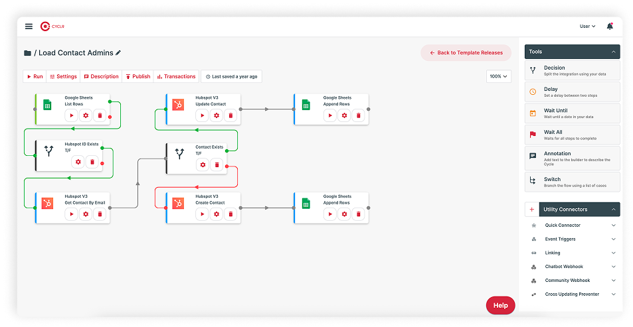633x327 pixels.
Task: Go Back to Template Releases
Action: (x=466, y=53)
